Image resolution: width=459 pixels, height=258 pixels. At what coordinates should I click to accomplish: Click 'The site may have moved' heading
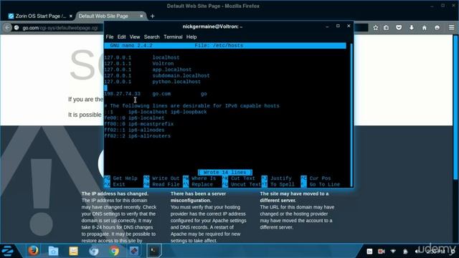[294, 197]
